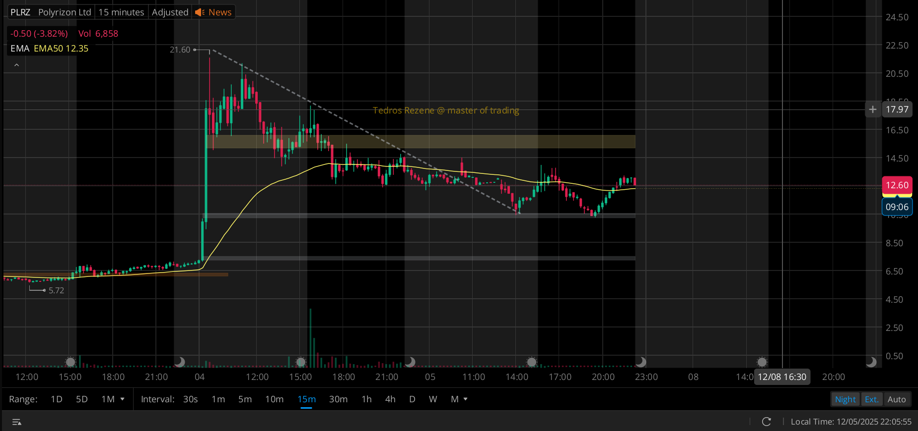Open the News feed with megaphone icon
Screen dimensions: 918x431
(x=213, y=12)
